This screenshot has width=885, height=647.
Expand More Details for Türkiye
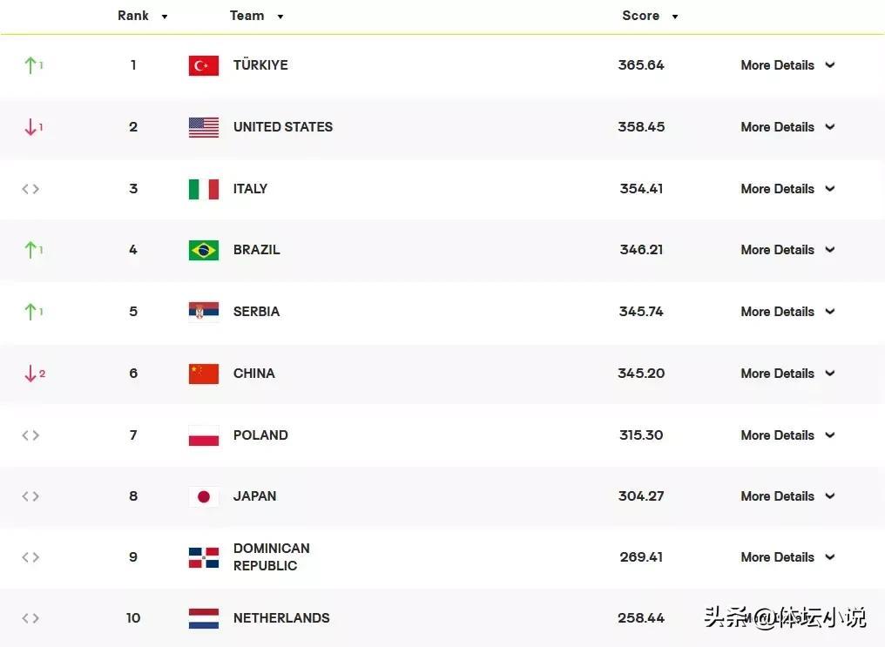click(x=787, y=65)
